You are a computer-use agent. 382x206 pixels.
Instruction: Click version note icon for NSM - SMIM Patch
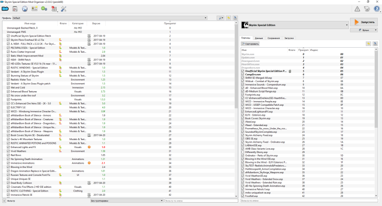(x=89, y=60)
